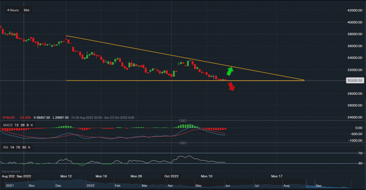Open the Mid price type dropdown
Screen dimensions: 366x190
26,10
